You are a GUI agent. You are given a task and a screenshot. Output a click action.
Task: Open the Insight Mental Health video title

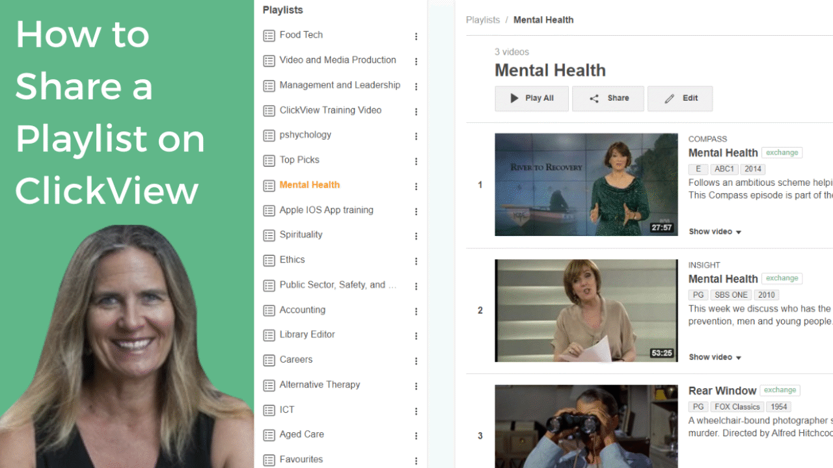click(x=723, y=279)
